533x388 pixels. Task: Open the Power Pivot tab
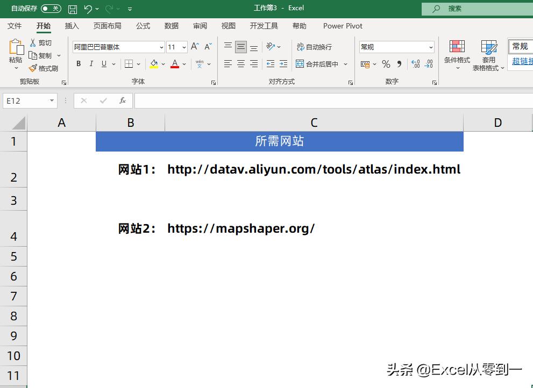(342, 26)
